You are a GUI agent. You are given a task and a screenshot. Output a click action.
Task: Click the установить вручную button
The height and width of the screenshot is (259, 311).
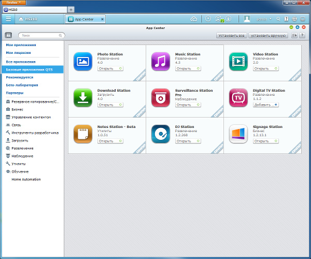point(268,35)
